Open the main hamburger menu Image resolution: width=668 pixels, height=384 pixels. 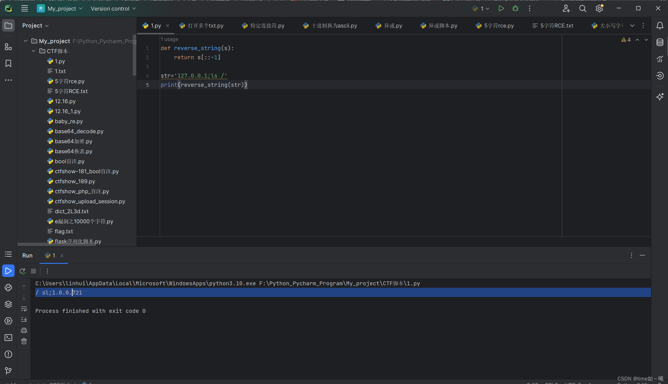(x=25, y=9)
